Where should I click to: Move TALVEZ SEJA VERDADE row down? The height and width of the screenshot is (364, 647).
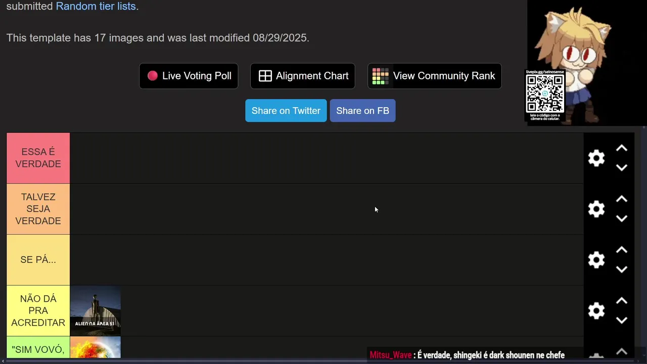(x=622, y=218)
